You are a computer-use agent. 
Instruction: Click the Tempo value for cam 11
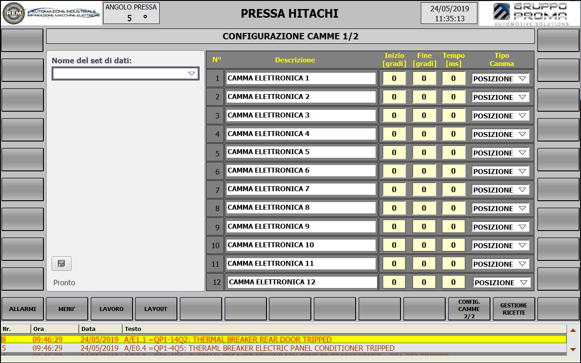(454, 264)
